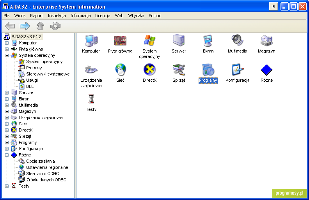Select Źródła danych ODBC in the tree
Viewport: 309px width, 200px height.
click(x=46, y=180)
